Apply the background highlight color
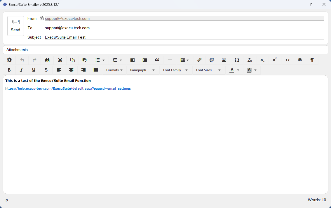This screenshot has width=331, height=208. click(249, 70)
